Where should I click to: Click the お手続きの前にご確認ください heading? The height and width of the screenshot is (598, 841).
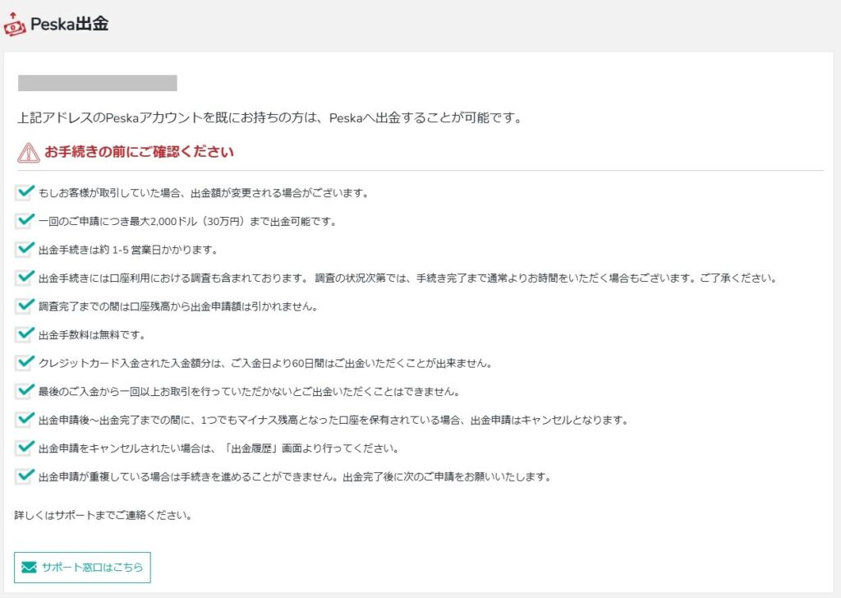(139, 152)
